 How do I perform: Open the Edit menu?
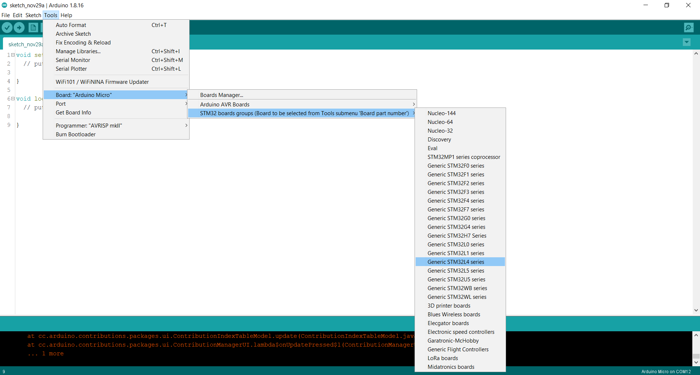tap(17, 15)
